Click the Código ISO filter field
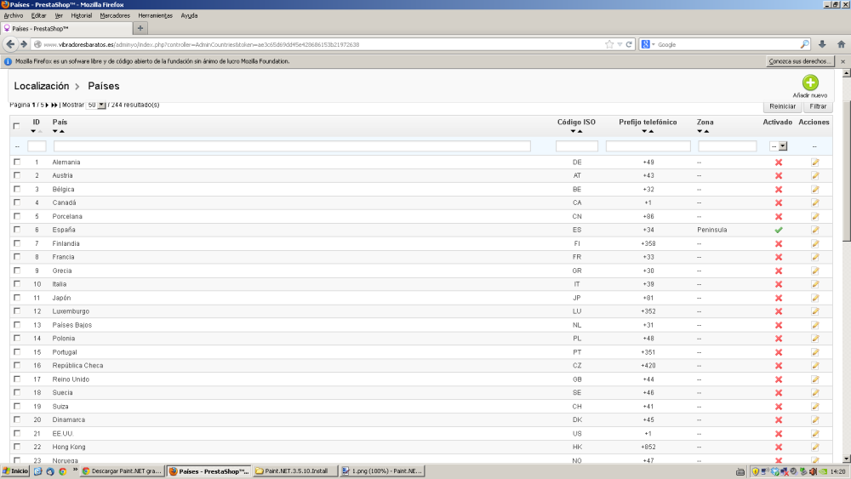This screenshot has width=851, height=479. [577, 146]
